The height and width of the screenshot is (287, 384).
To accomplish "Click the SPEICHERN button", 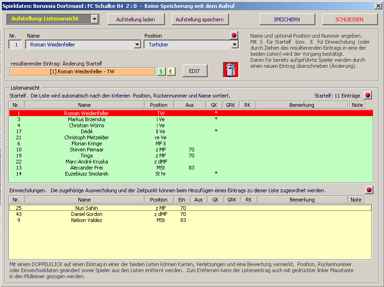I will tap(287, 20).
